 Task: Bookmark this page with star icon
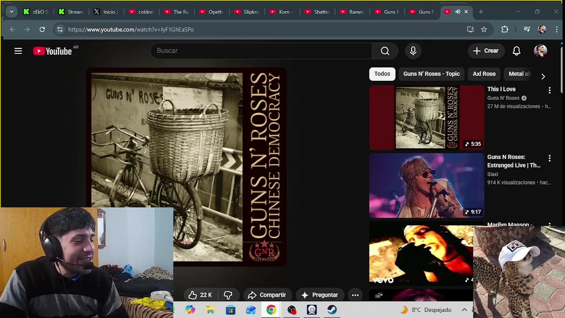(x=484, y=30)
